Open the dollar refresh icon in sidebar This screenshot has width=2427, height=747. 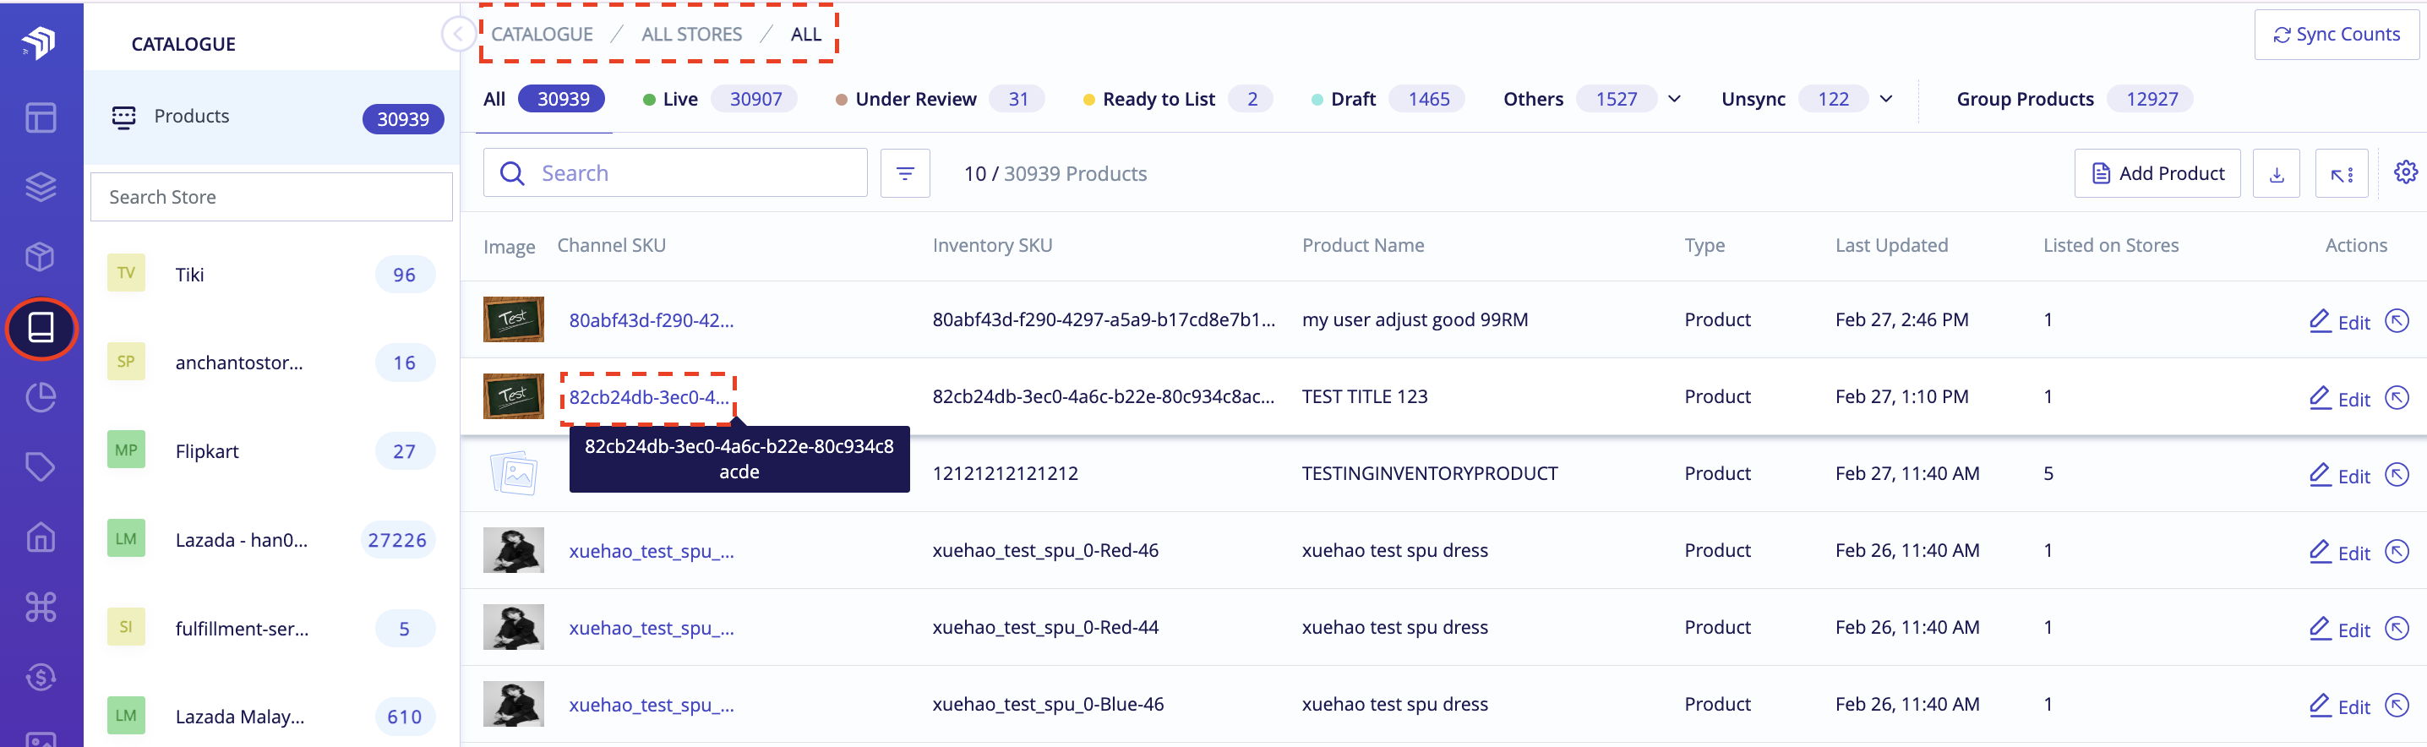tap(41, 676)
